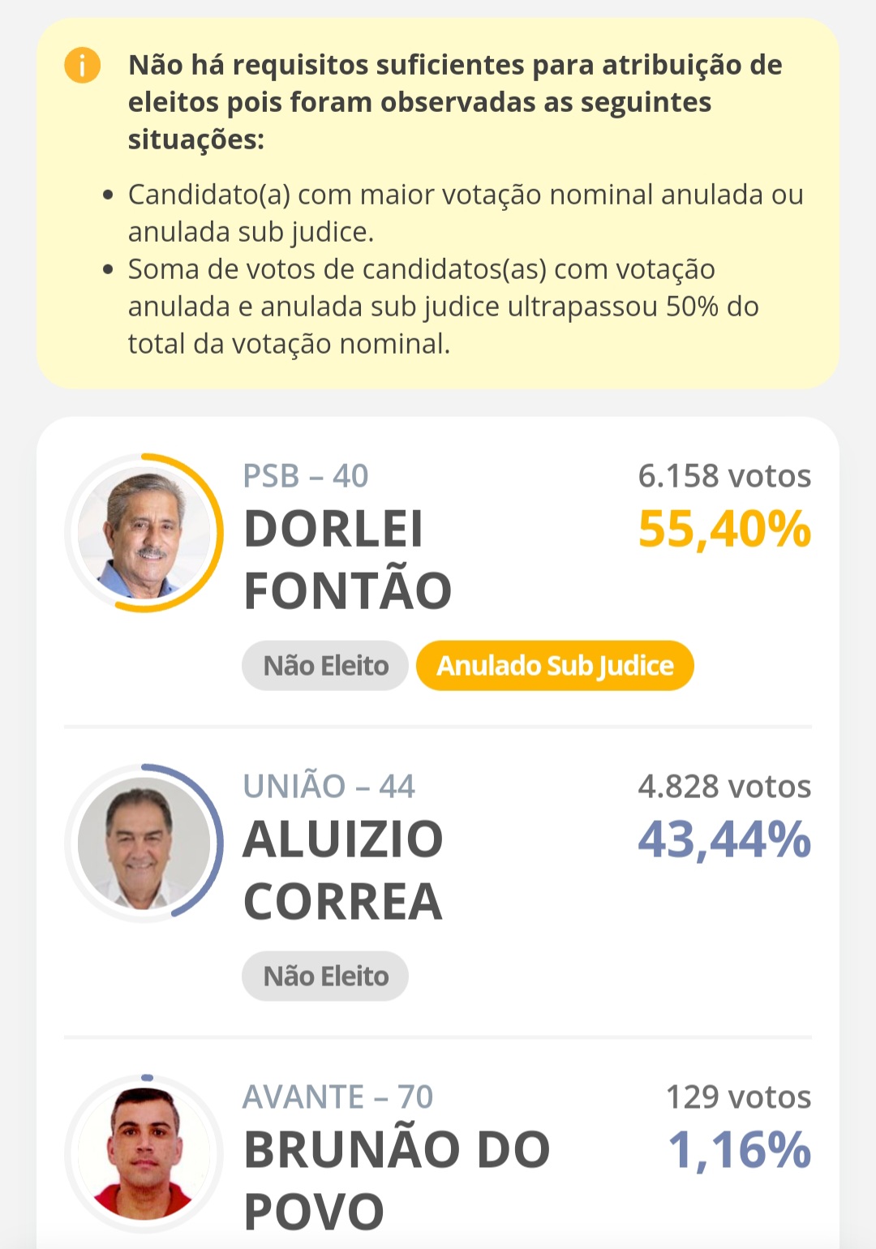Click the bold warning headline in yellow notice

click(x=455, y=102)
